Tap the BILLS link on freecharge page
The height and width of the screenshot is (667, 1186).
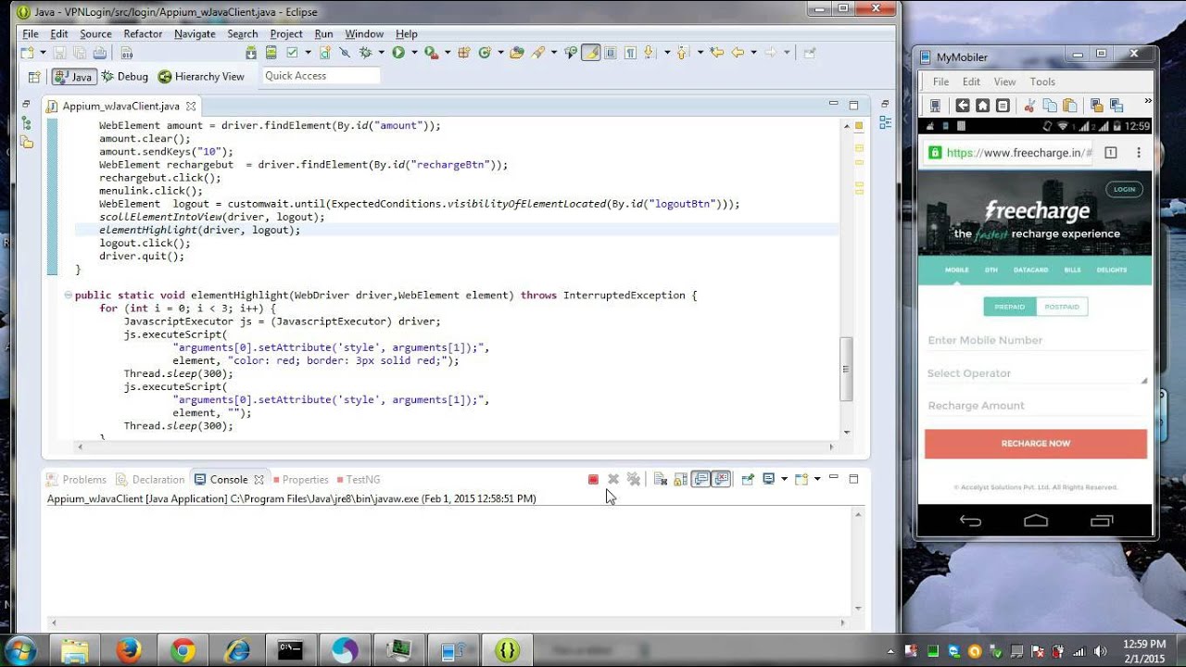click(x=1072, y=270)
